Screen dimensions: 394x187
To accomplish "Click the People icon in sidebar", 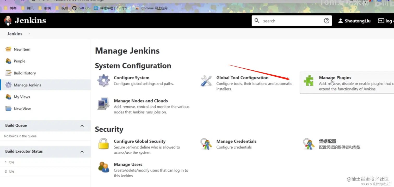I will pyautogui.click(x=8, y=61).
